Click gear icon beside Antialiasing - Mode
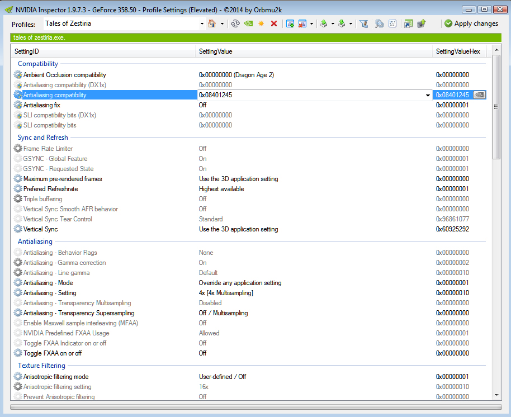Image resolution: width=511 pixels, height=417 pixels. coord(18,283)
